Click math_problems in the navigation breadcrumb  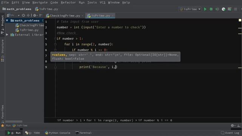tap(17, 9)
